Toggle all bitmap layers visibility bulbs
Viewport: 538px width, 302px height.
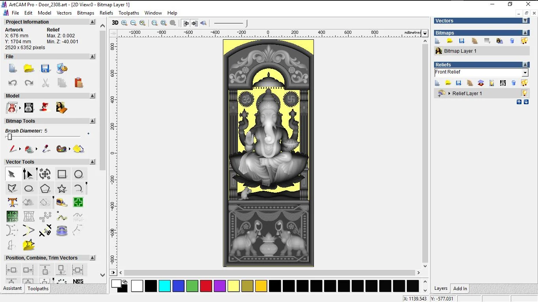click(524, 41)
